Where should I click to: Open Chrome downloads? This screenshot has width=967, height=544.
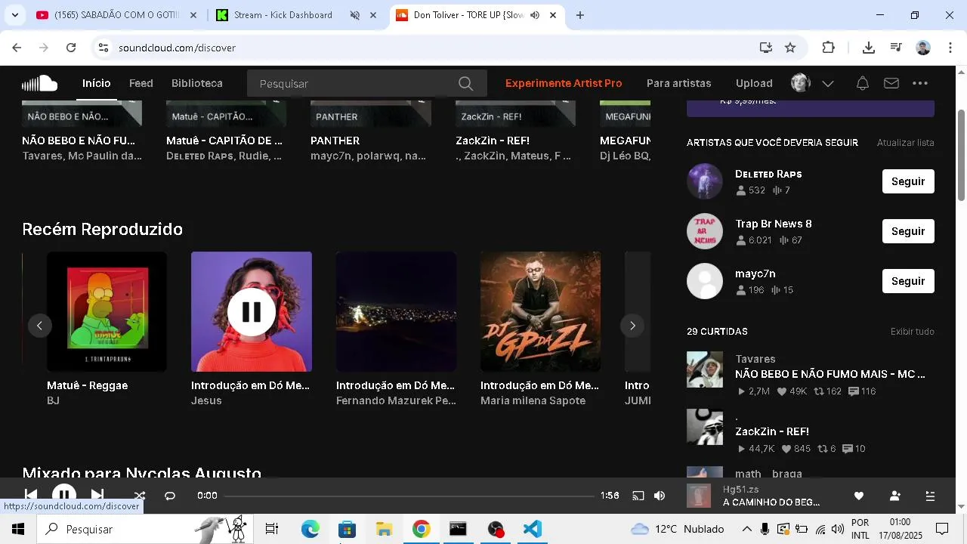click(x=869, y=48)
